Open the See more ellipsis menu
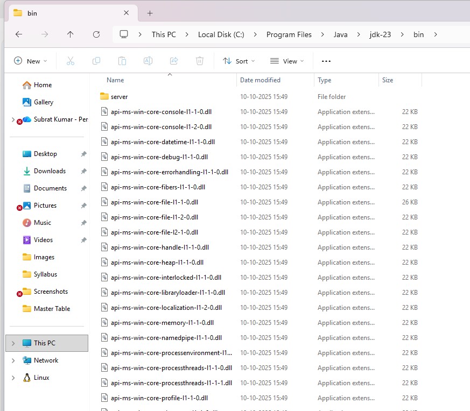This screenshot has height=411, width=470. point(326,61)
